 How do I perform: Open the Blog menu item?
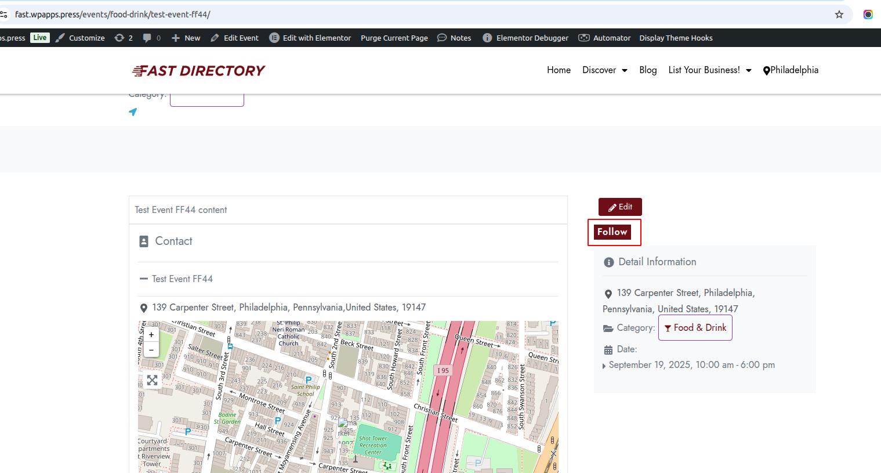[x=648, y=70]
